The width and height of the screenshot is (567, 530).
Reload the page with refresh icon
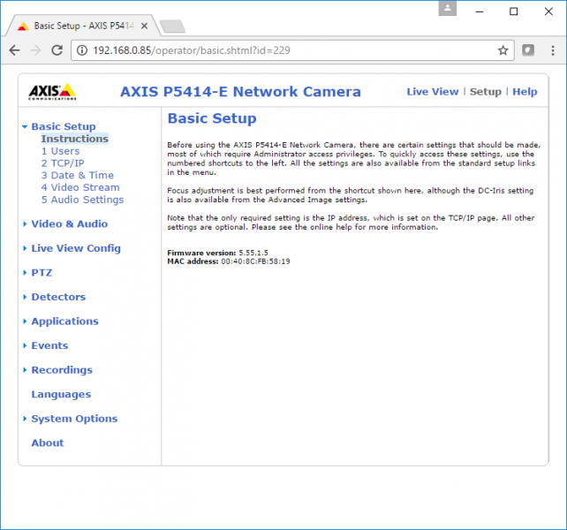pos(57,50)
